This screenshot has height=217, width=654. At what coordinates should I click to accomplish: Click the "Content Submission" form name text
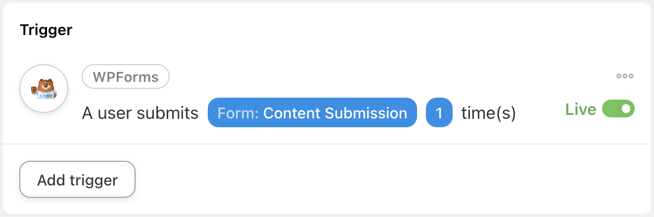tap(335, 113)
